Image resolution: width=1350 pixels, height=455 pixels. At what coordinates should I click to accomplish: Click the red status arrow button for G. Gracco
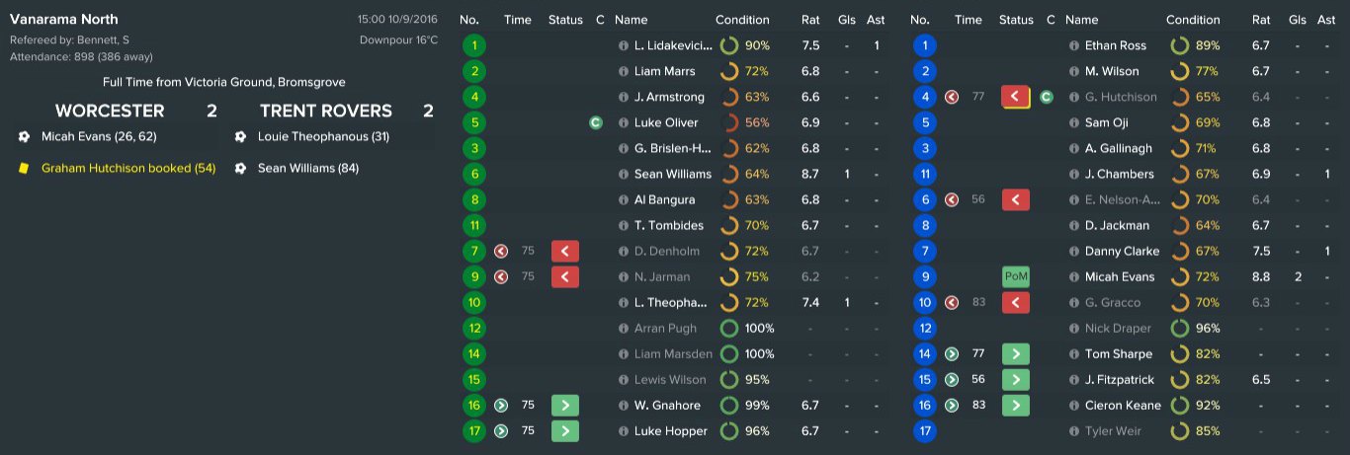click(1015, 302)
